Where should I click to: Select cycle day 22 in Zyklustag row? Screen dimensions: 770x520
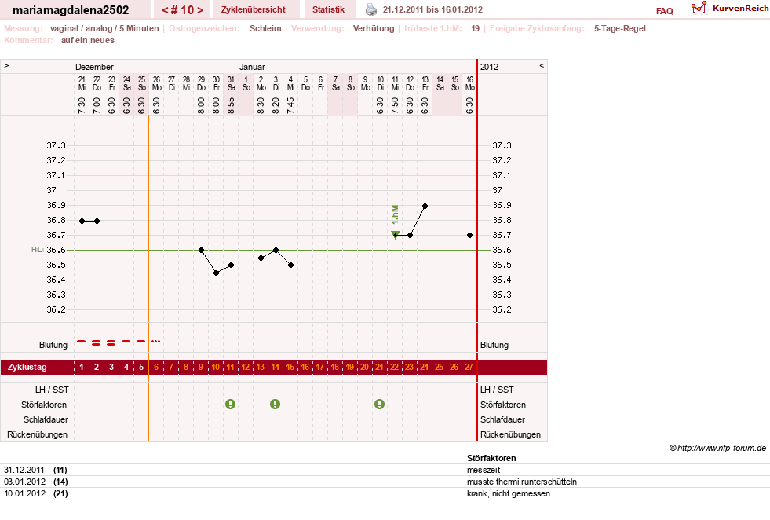(394, 367)
